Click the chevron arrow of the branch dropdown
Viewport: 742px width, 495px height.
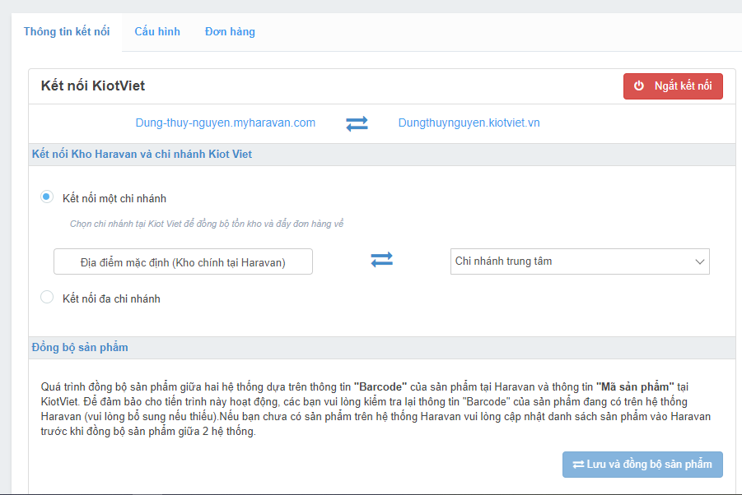(700, 261)
